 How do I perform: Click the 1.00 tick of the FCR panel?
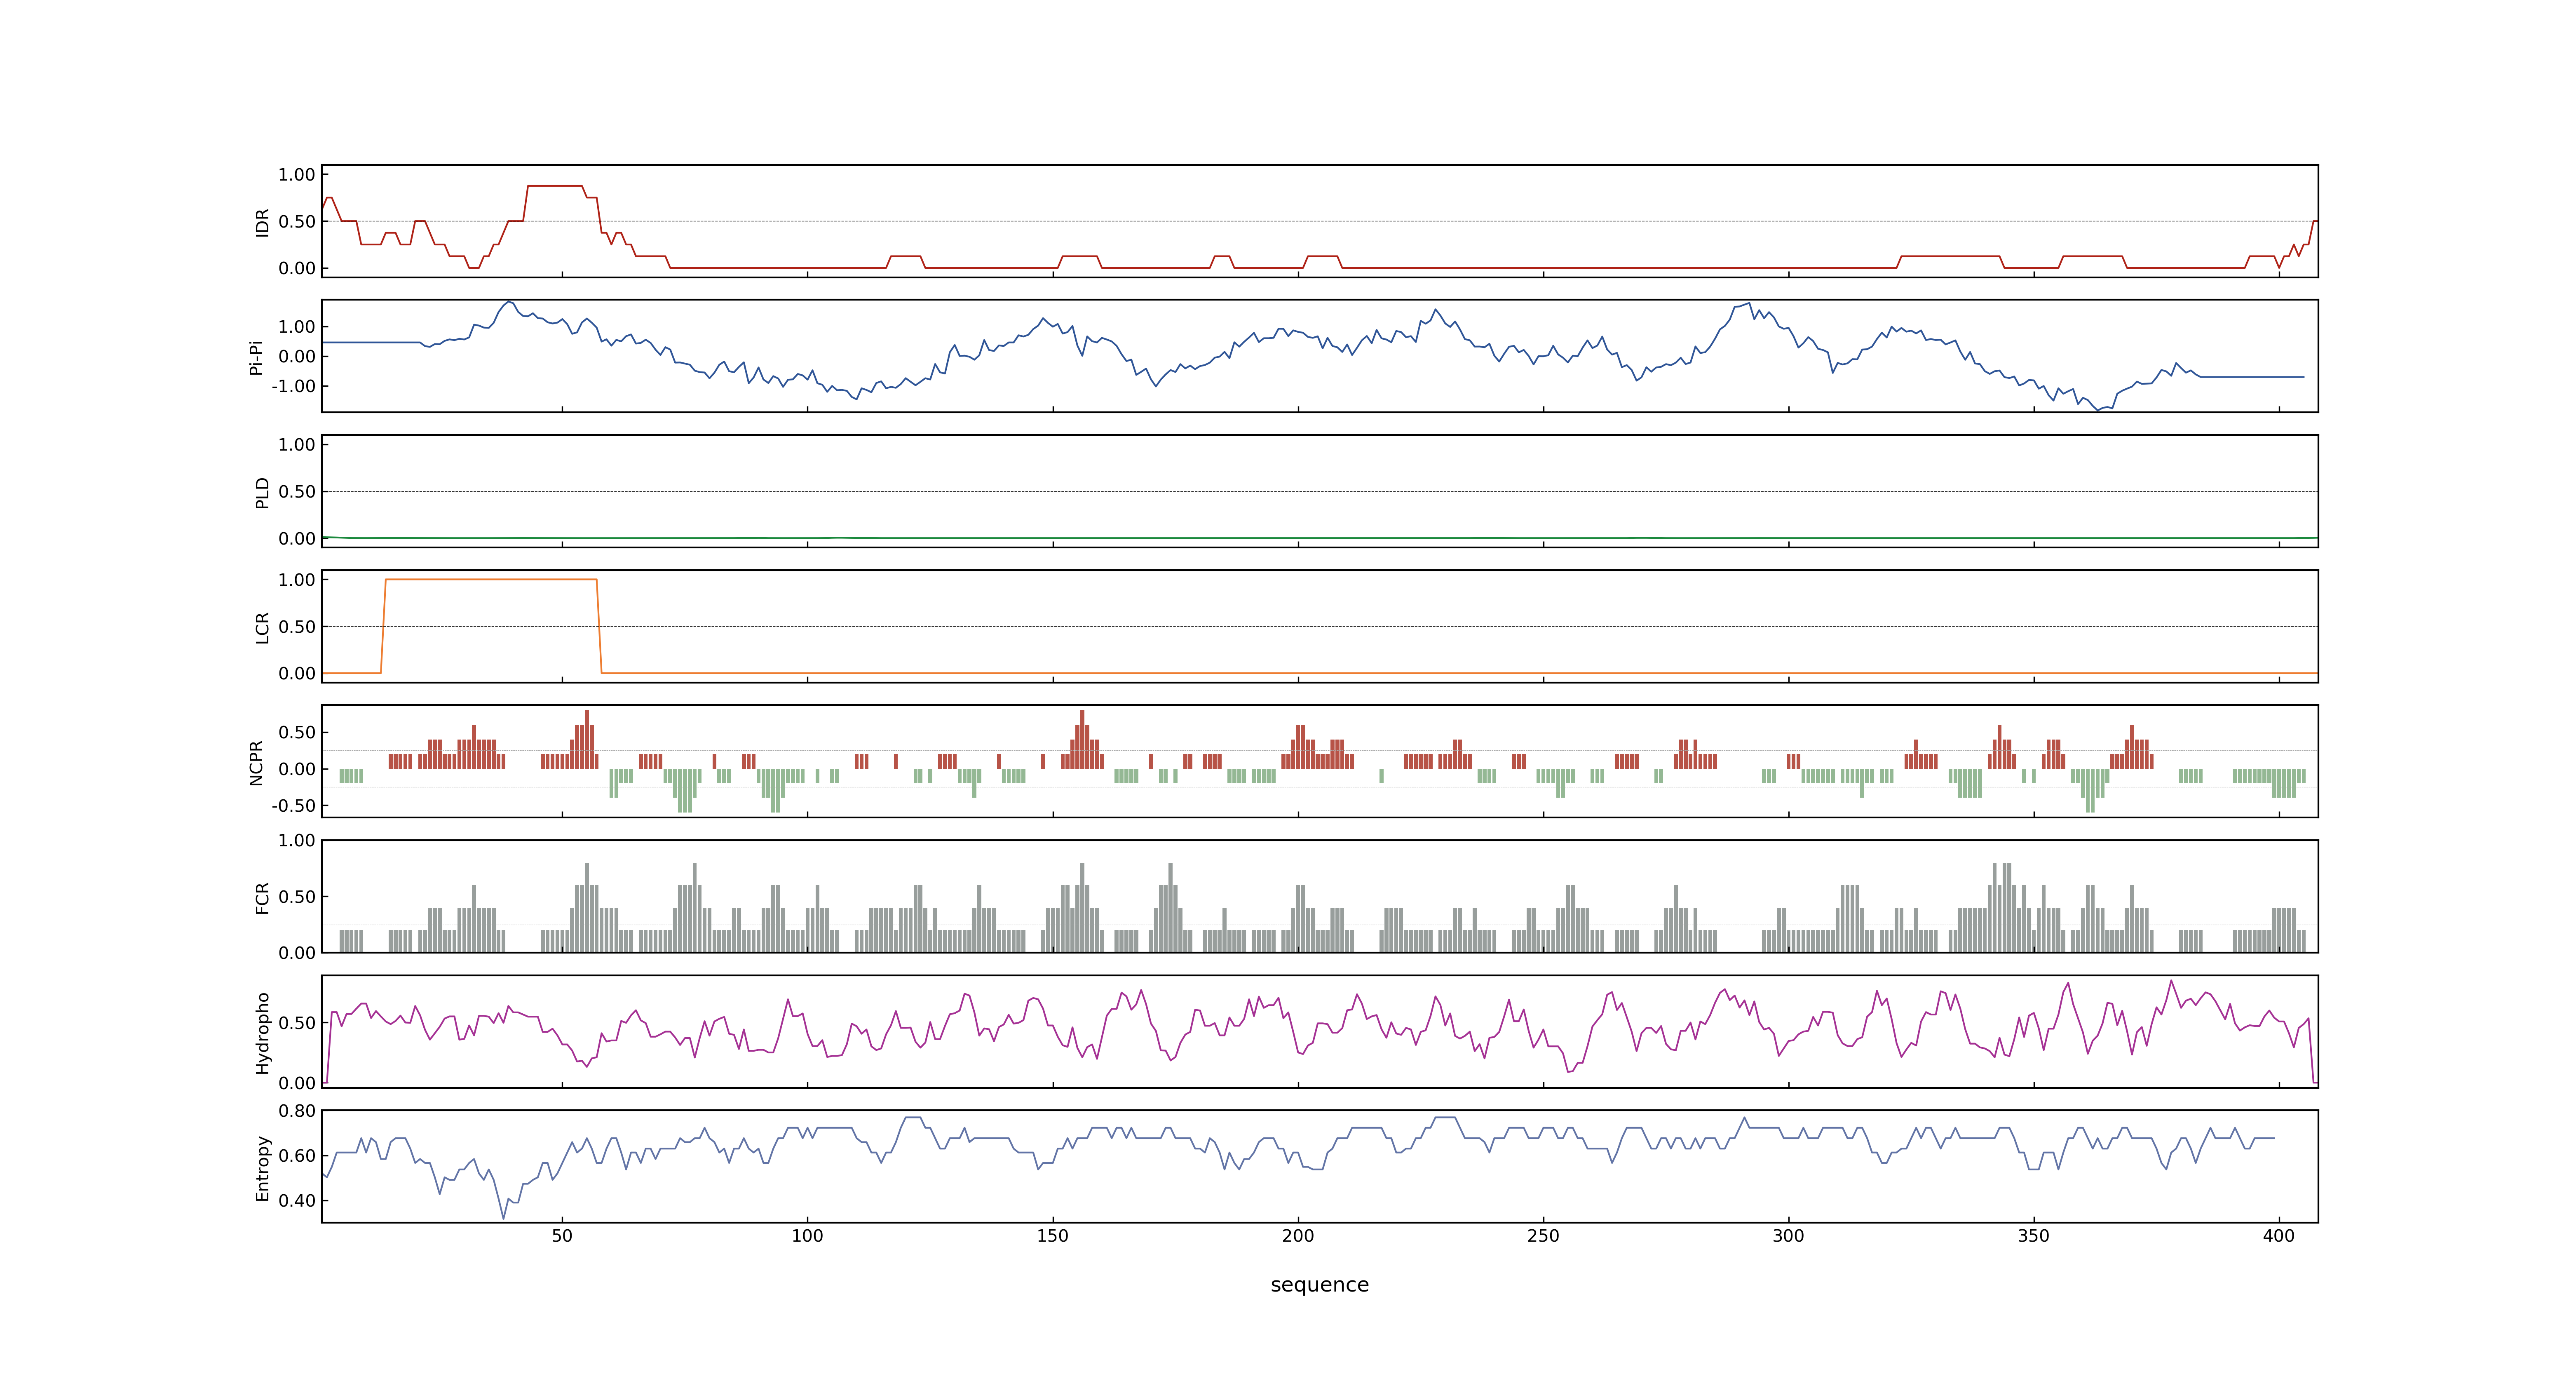tap(297, 841)
